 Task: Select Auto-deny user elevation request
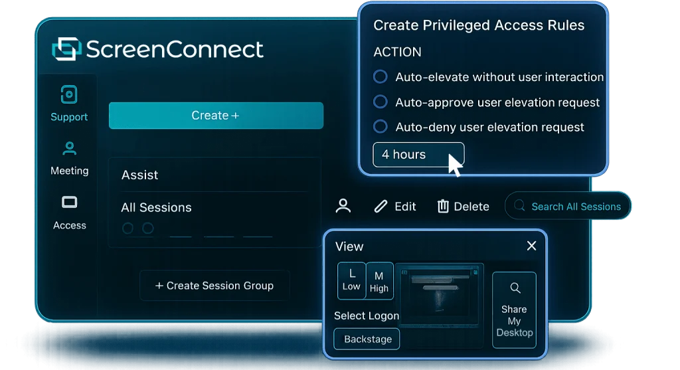click(381, 127)
